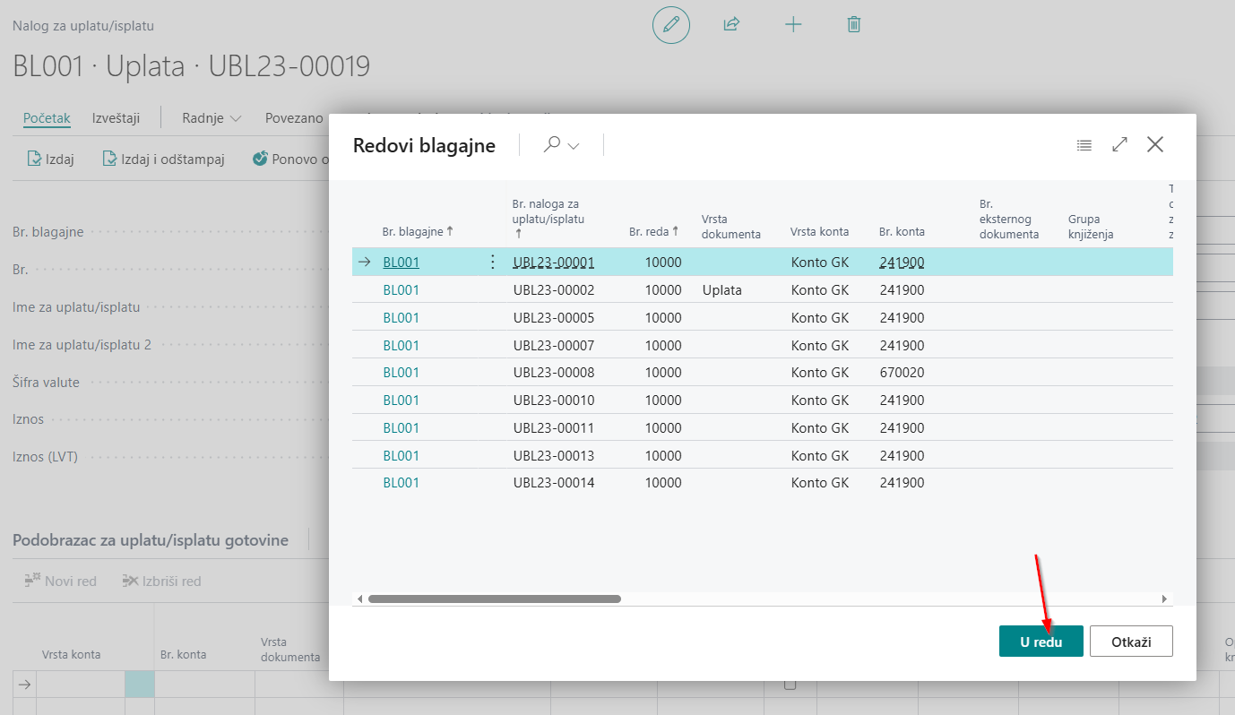Select cell UBL23-00014
Image resolution: width=1235 pixels, height=715 pixels.
pos(553,483)
